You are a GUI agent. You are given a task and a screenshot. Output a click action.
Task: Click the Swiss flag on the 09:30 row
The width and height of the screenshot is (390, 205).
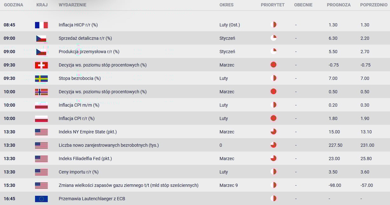pyautogui.click(x=41, y=65)
